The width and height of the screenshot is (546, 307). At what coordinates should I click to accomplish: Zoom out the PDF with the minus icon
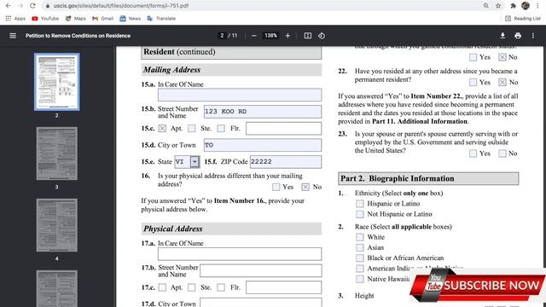pos(254,36)
